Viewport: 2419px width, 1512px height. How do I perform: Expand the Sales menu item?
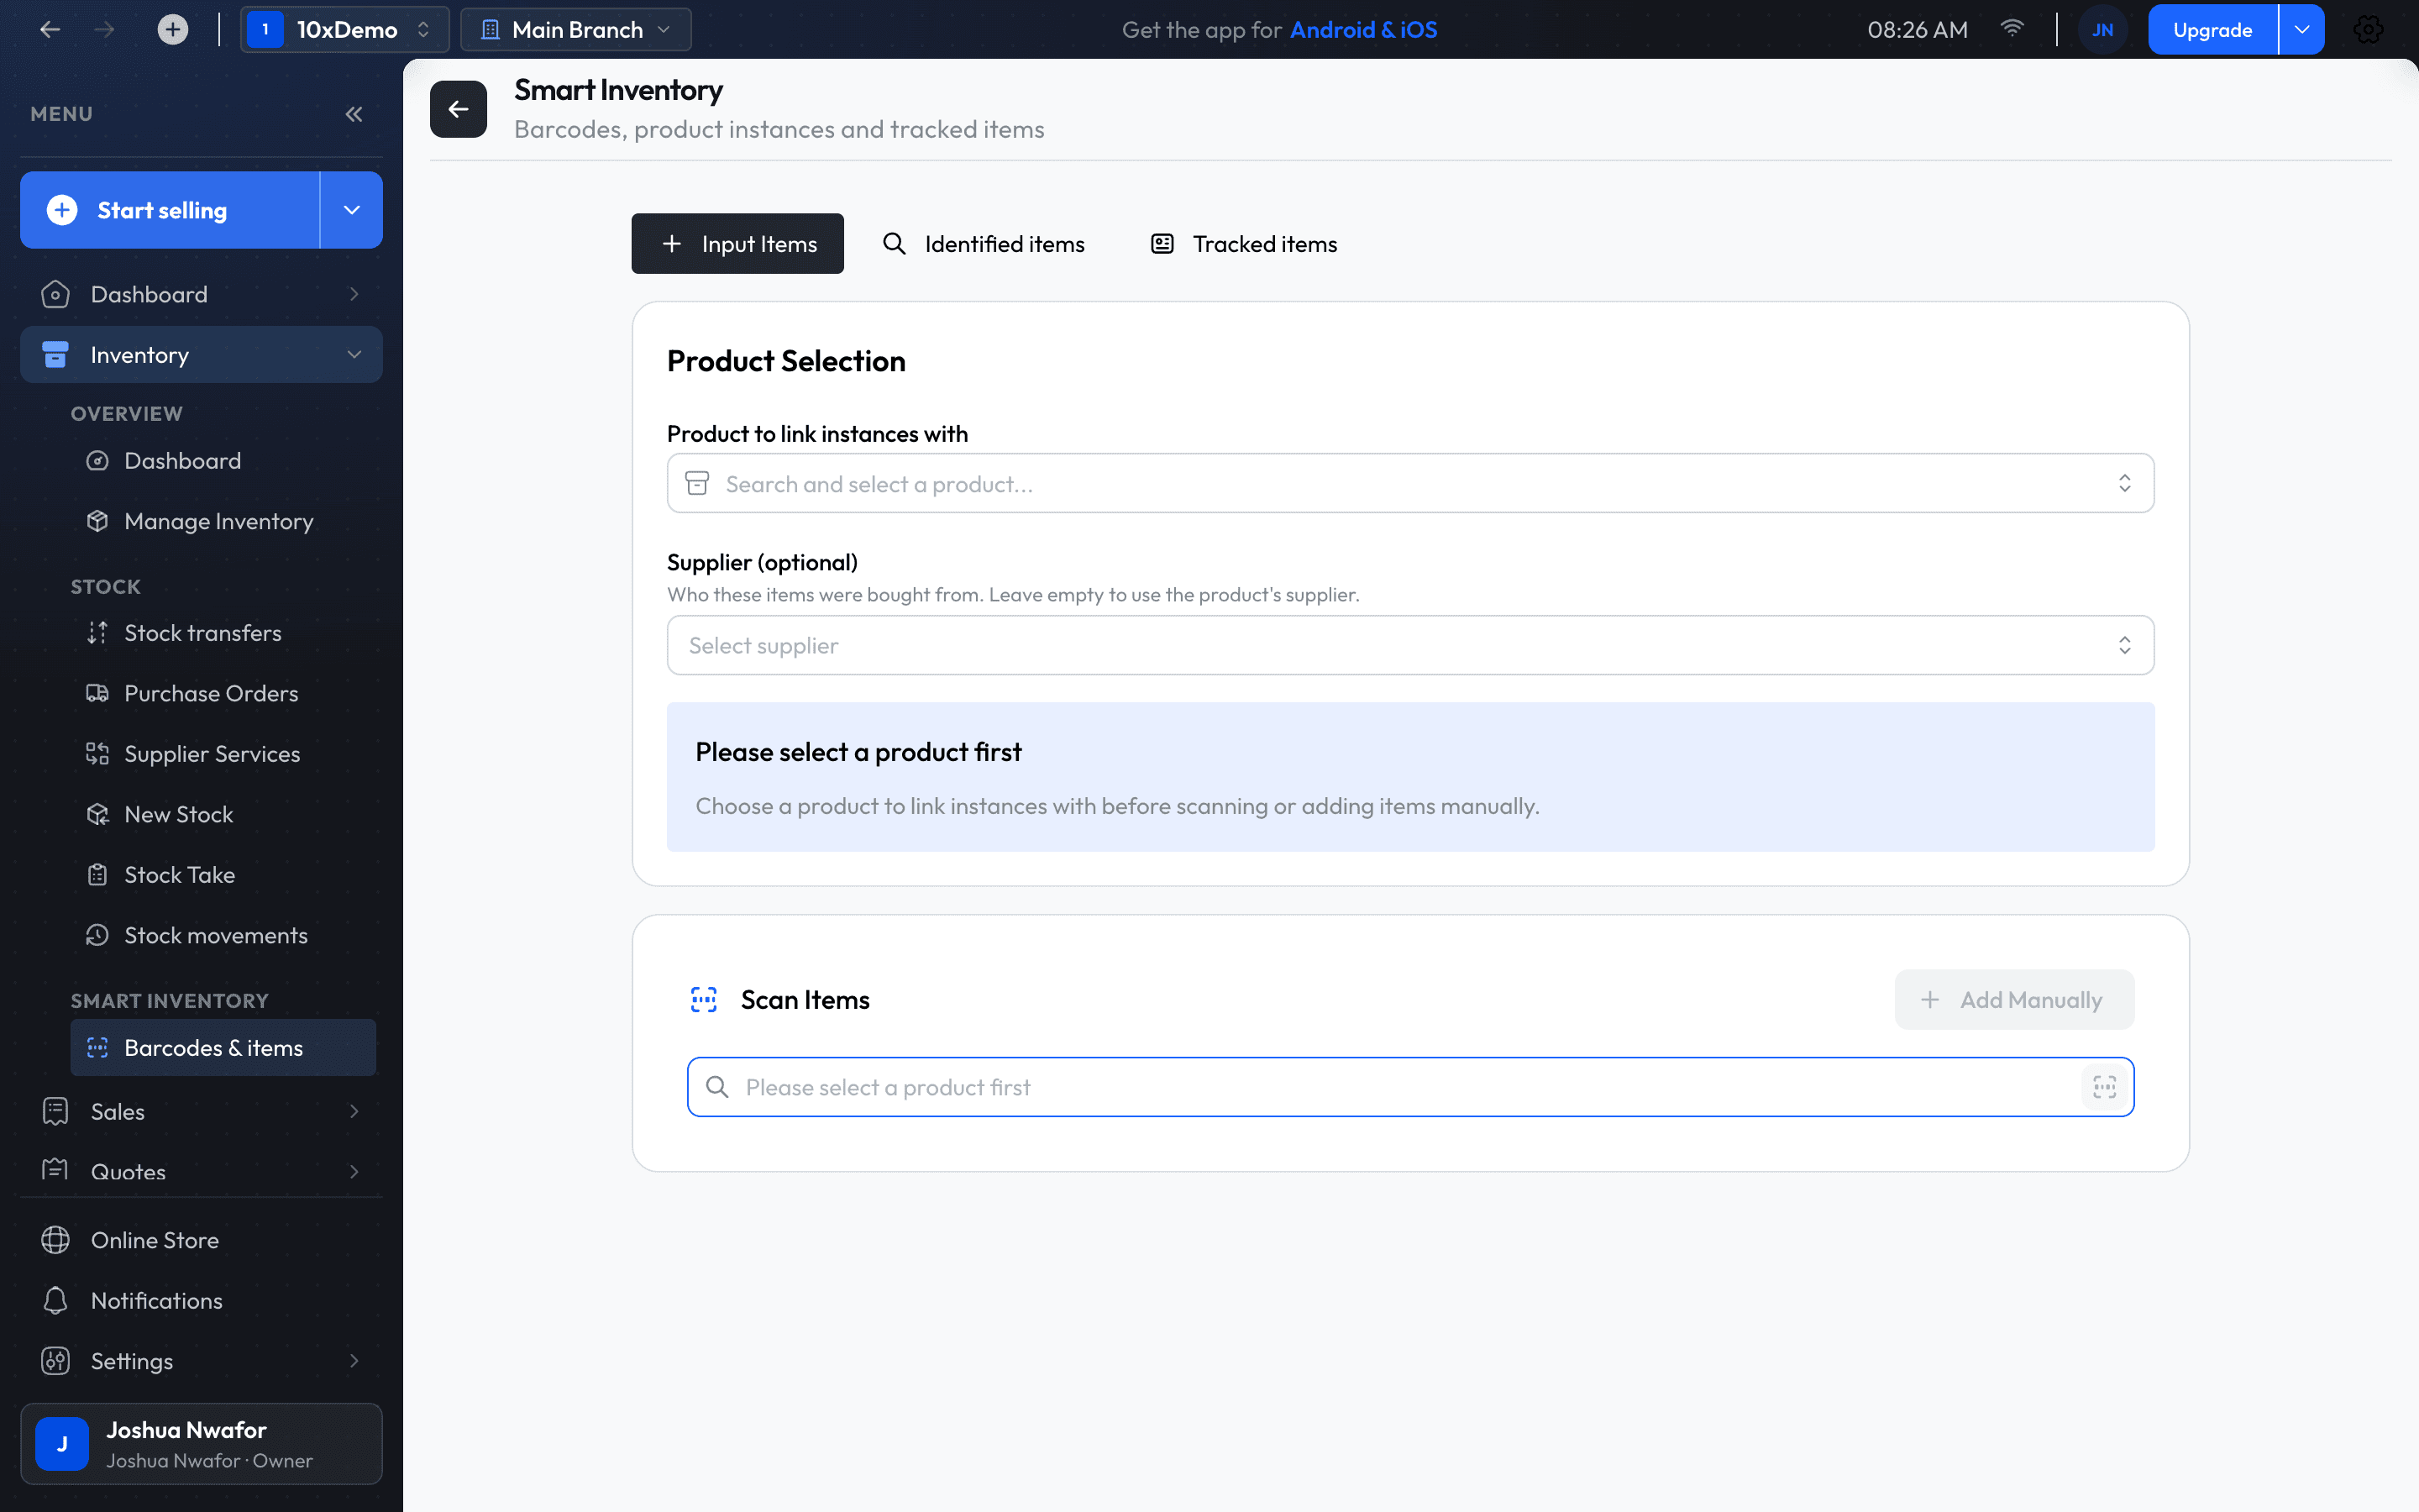[201, 1111]
